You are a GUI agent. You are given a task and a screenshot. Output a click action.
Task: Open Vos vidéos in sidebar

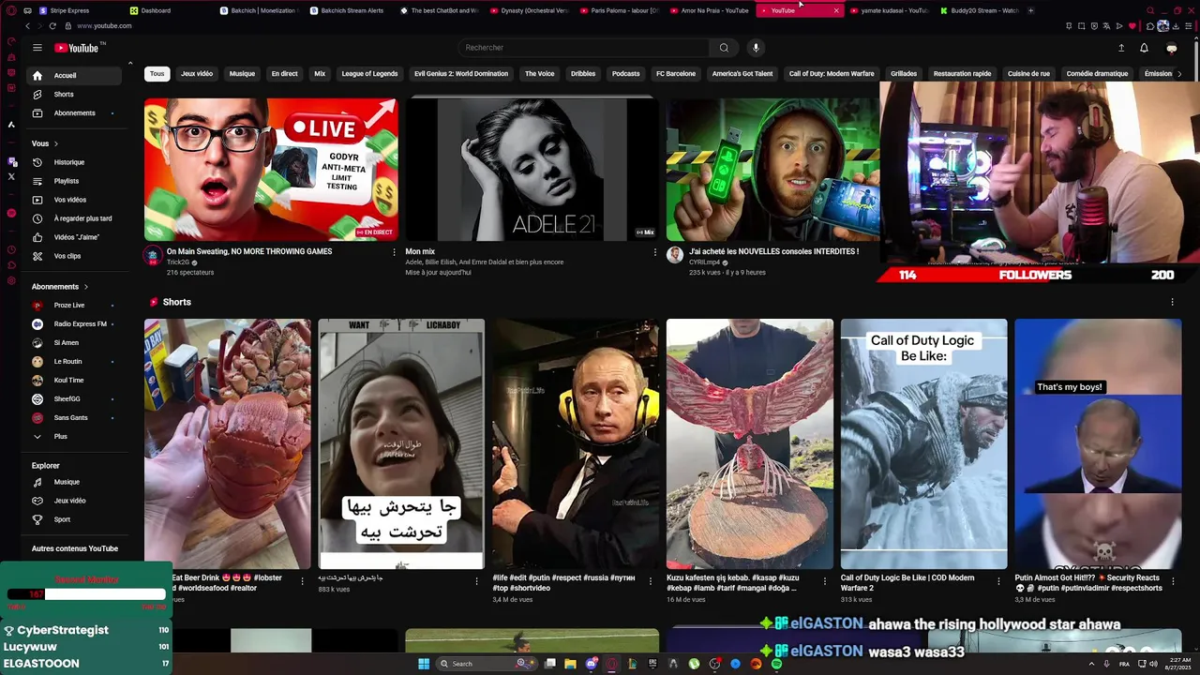(73, 200)
